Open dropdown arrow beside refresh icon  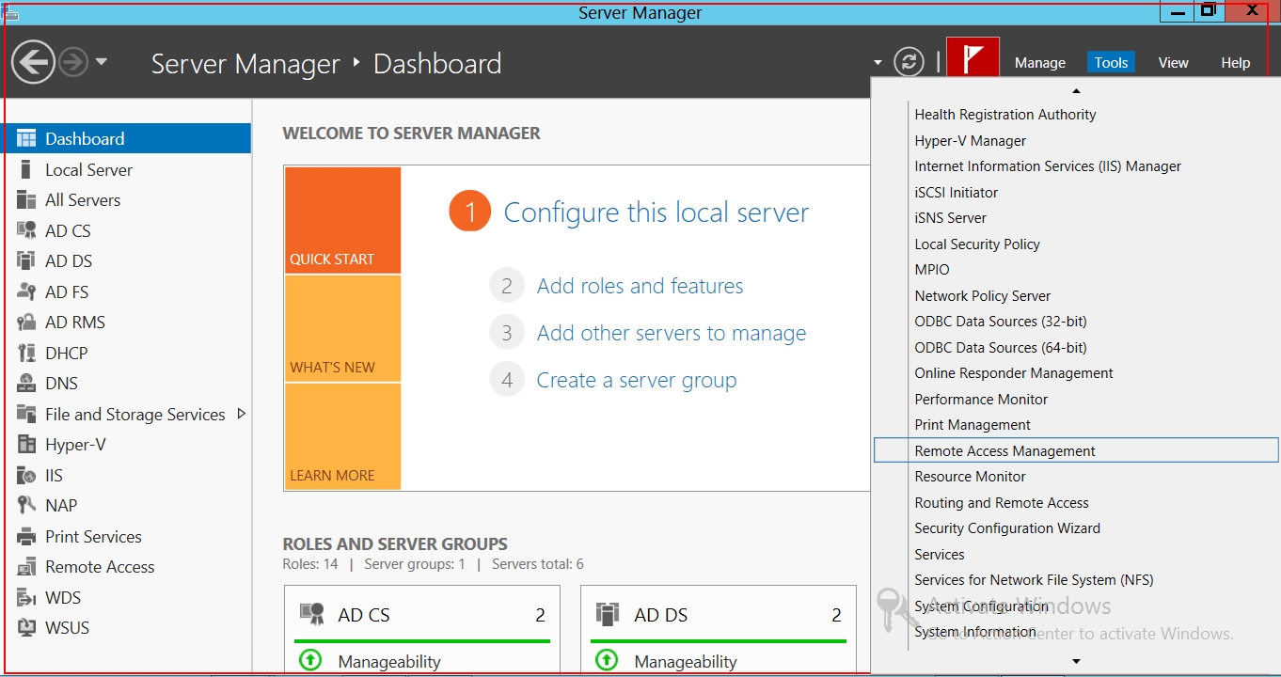tap(878, 63)
